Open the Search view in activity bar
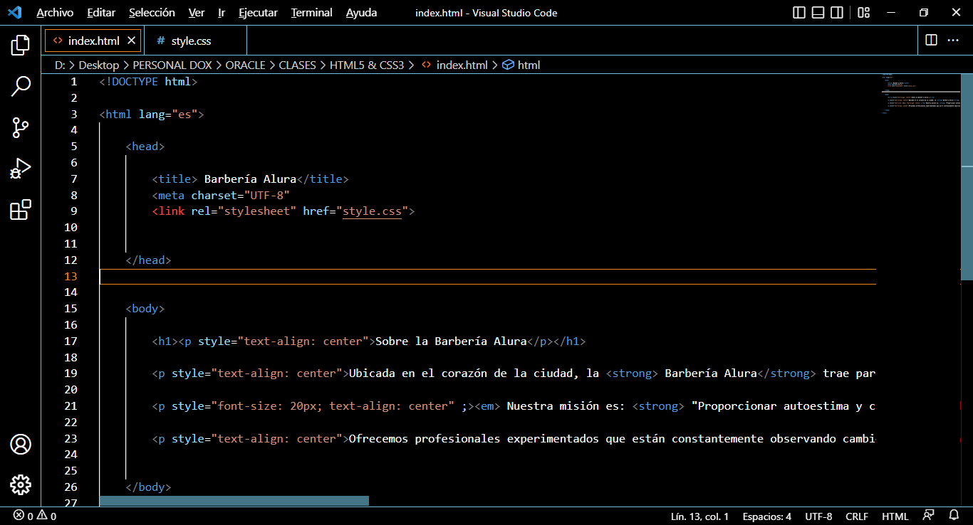 tap(21, 87)
